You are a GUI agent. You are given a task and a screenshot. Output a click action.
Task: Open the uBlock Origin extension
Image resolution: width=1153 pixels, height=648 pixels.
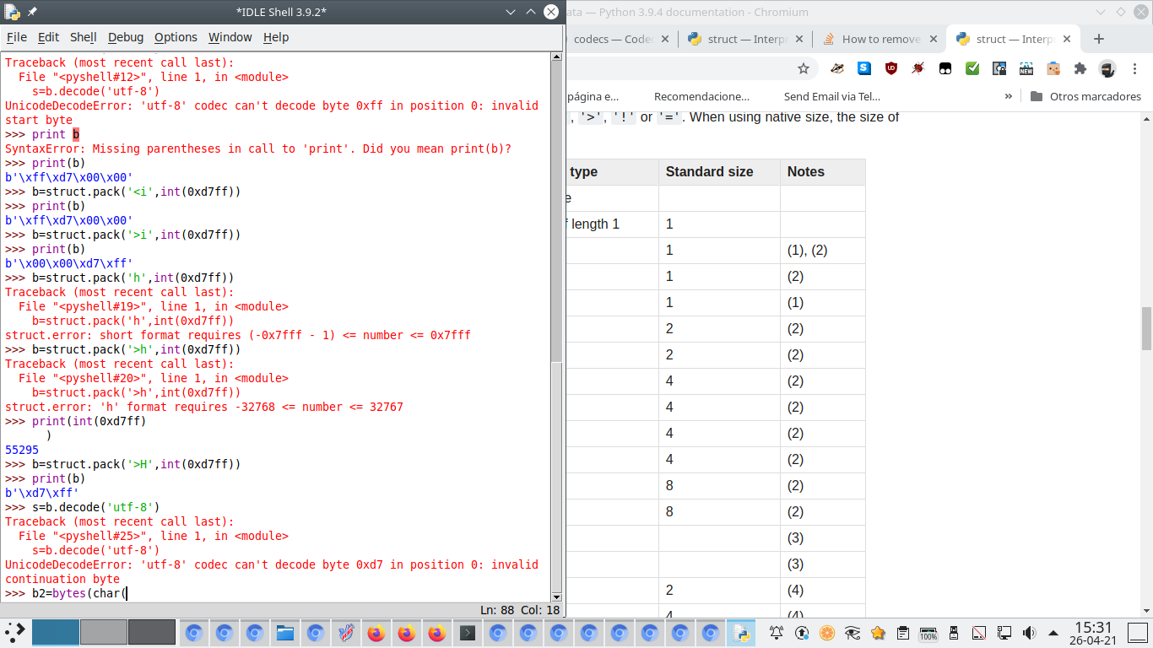pyautogui.click(x=891, y=68)
